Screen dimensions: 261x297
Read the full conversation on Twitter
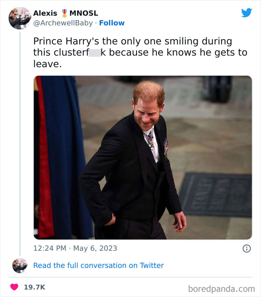98,265
